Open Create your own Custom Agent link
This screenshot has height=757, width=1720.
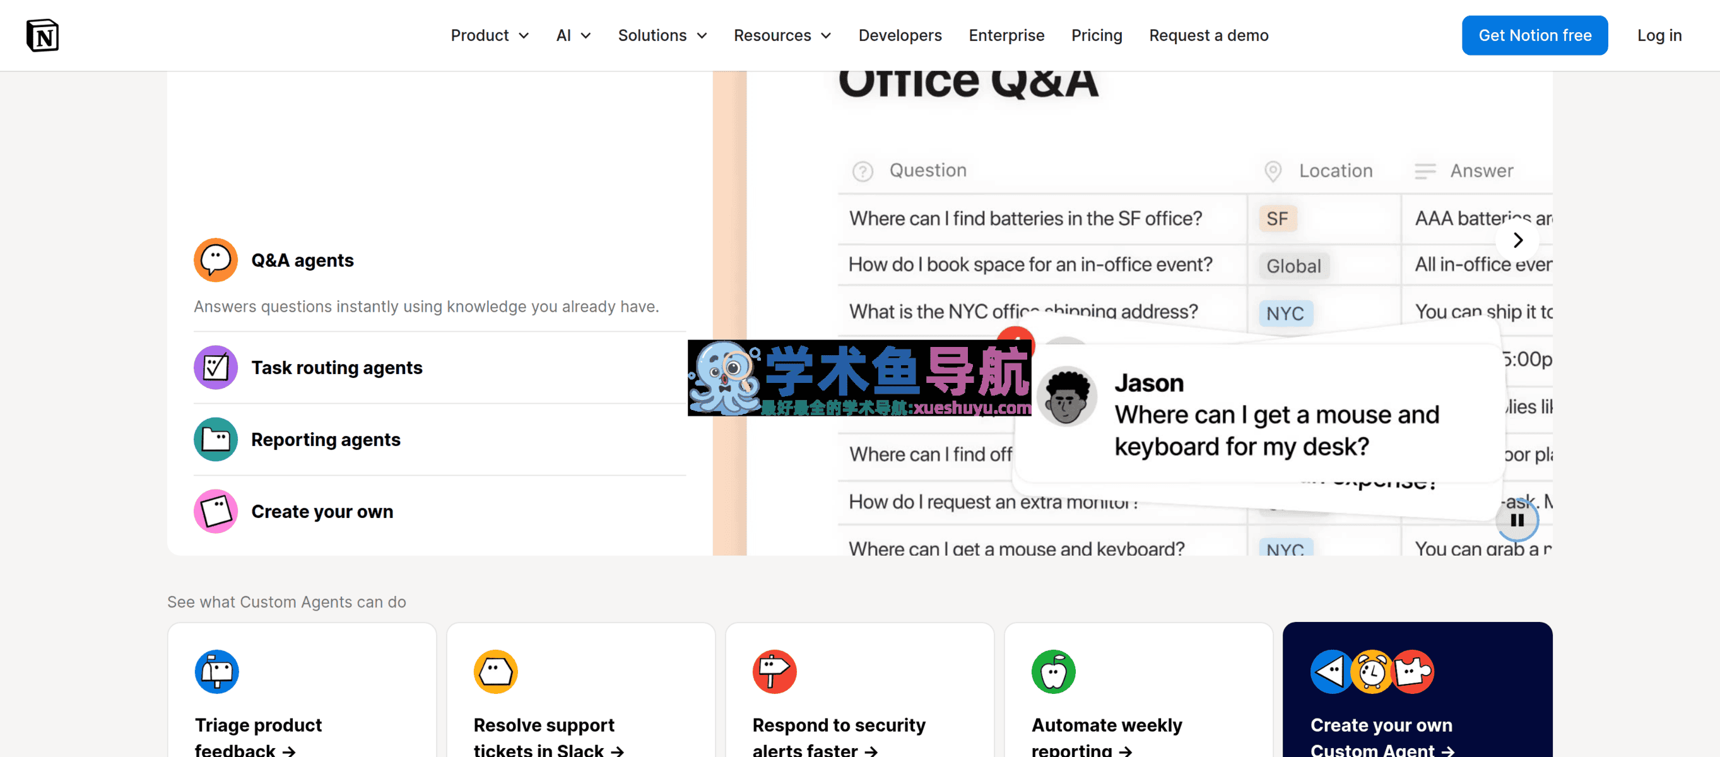coord(1382,737)
